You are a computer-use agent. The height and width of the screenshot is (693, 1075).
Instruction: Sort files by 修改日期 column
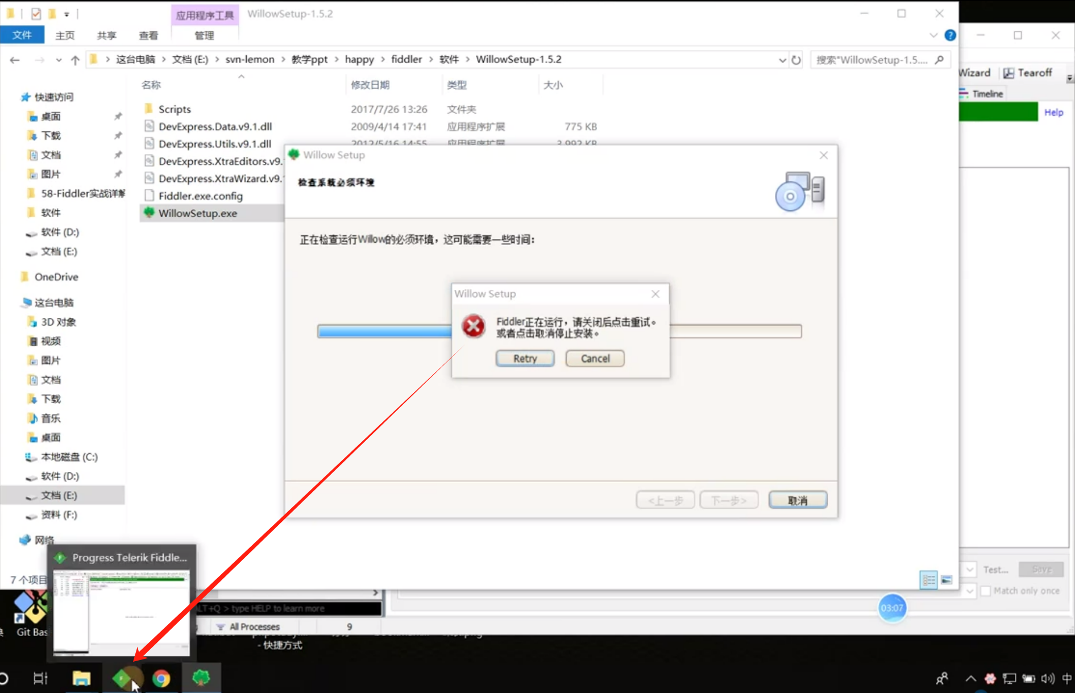click(370, 85)
